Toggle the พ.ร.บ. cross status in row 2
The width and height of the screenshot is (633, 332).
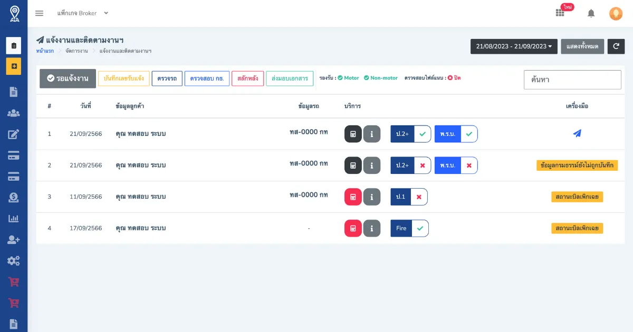point(469,165)
